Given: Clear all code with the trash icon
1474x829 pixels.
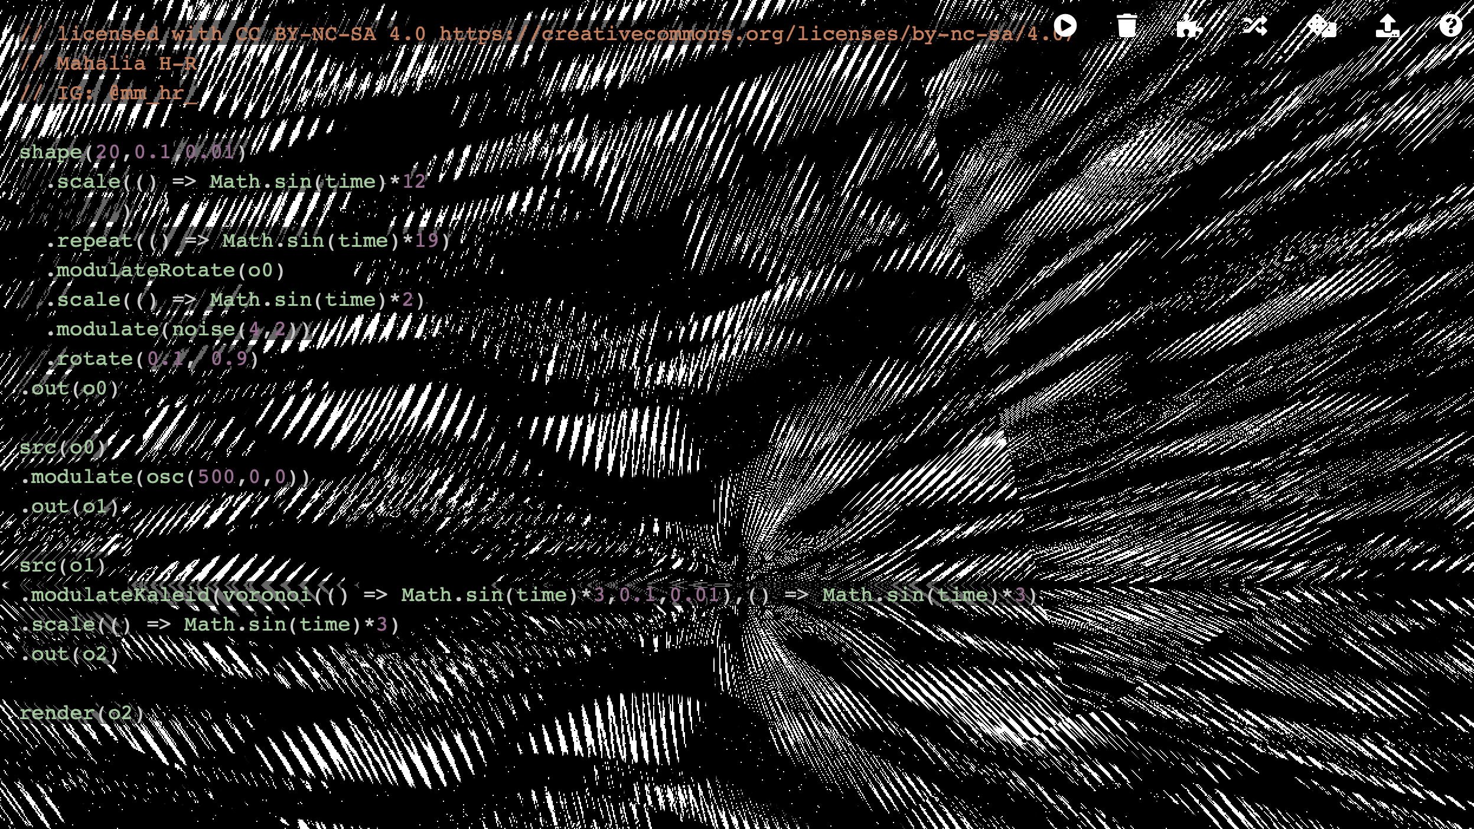Looking at the screenshot, I should point(1127,26).
